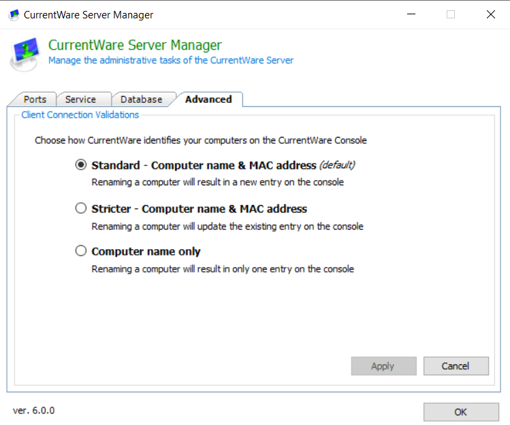Click the large CurrentWare Server Manager logo

click(x=25, y=54)
